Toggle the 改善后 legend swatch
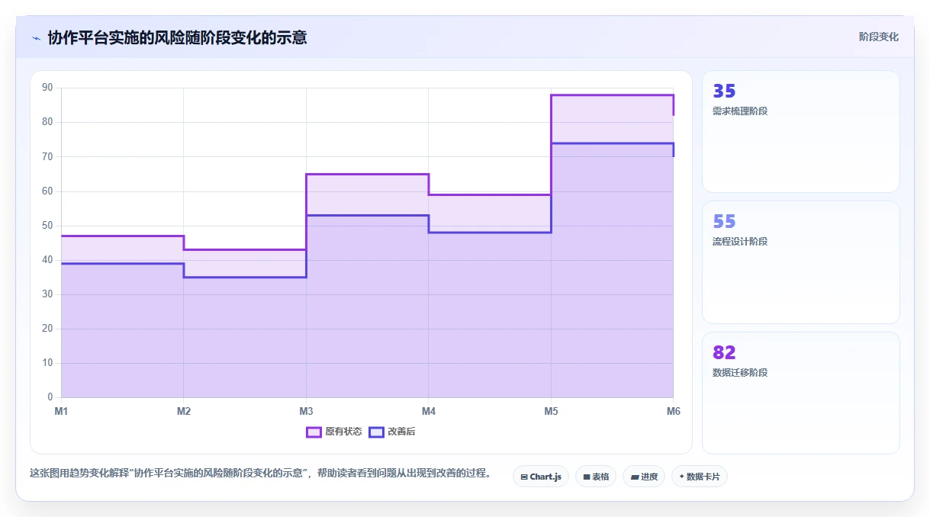 coord(376,432)
